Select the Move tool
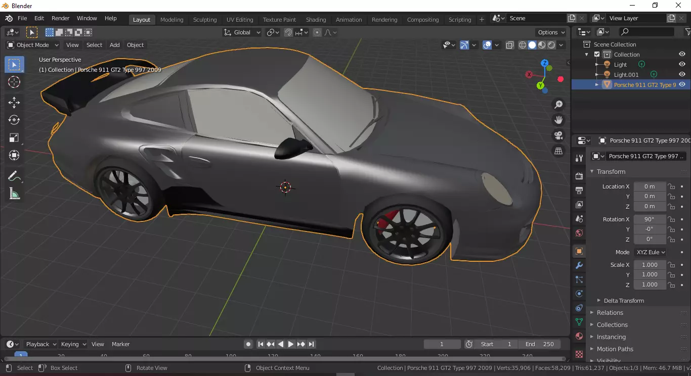This screenshot has height=376, width=691. pos(14,102)
